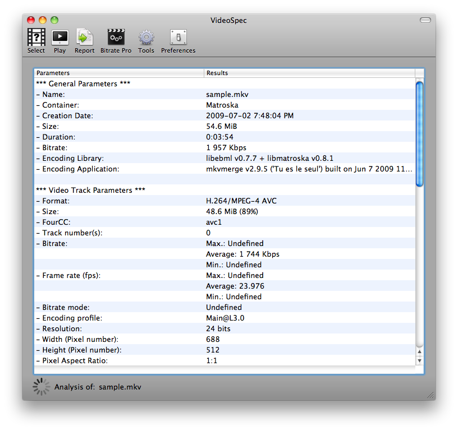This screenshot has width=458, height=431.
Task: Select the Name row showing sample.mkv
Action: click(x=225, y=95)
